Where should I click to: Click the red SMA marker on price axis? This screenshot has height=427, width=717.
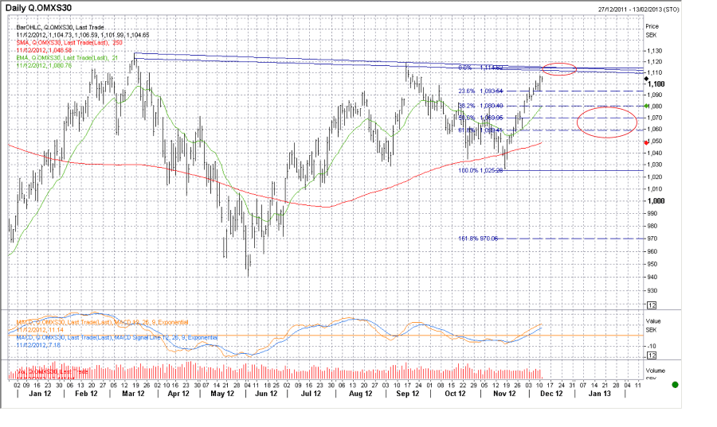click(646, 142)
